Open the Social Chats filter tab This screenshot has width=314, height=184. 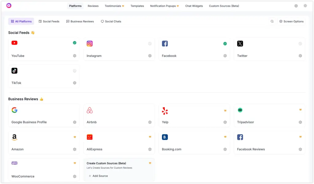tap(111, 21)
